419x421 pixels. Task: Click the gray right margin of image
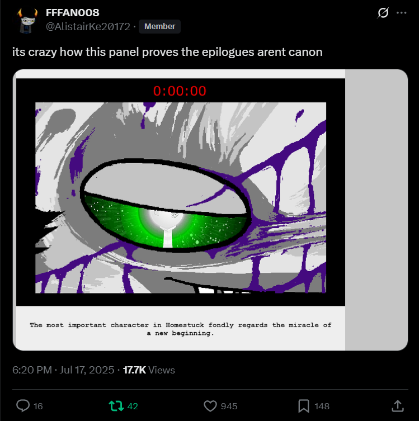(376, 210)
